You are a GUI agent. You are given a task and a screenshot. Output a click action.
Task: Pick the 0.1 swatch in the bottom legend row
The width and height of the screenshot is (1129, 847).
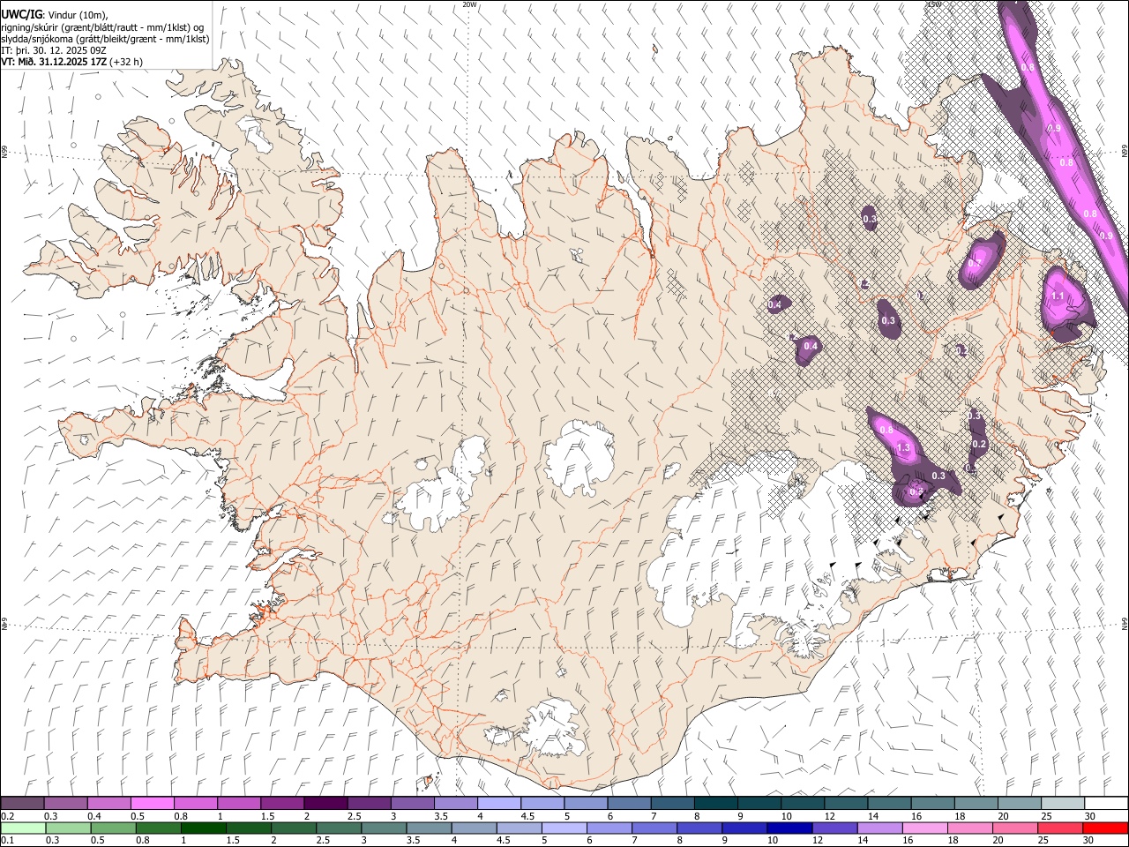pyautogui.click(x=23, y=828)
